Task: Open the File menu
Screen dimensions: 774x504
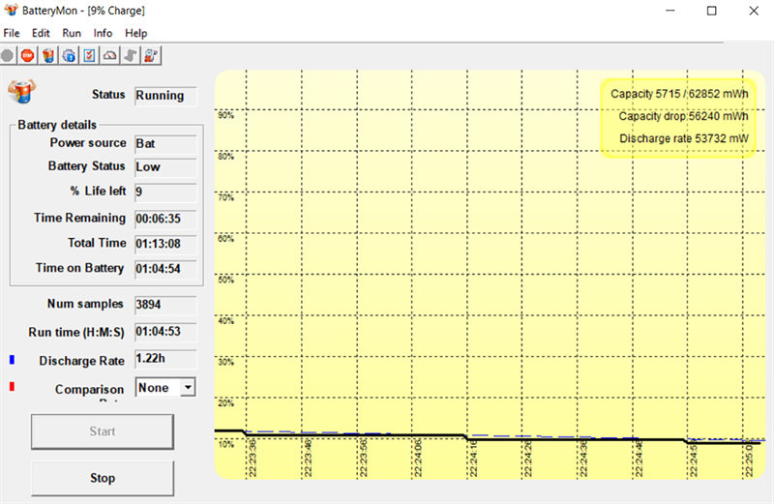Action: click(12, 33)
